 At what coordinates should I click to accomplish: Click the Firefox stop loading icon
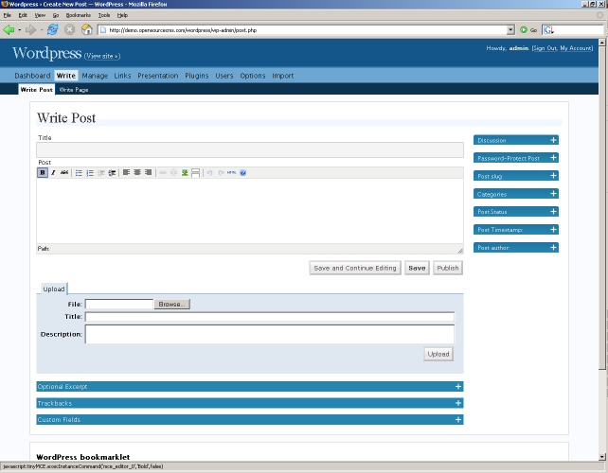coord(70,30)
